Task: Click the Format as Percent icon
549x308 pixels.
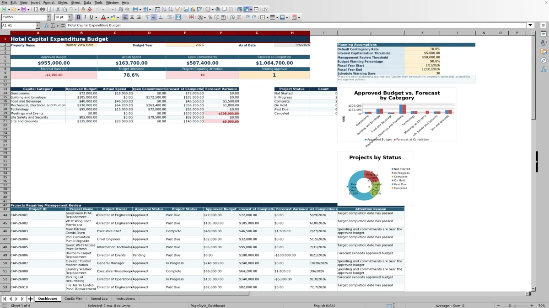Action: point(210,17)
